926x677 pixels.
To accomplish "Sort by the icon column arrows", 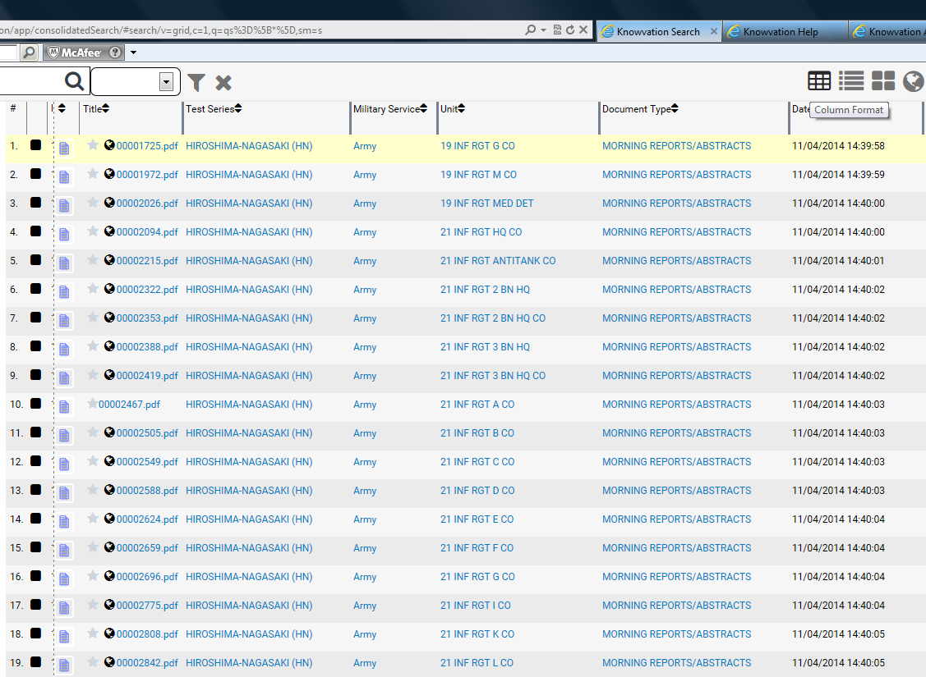I will coord(62,108).
